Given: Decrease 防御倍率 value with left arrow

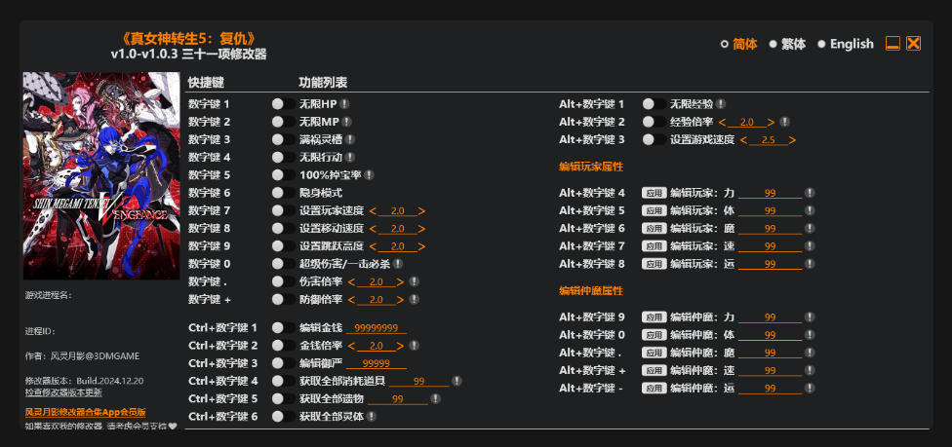Looking at the screenshot, I should point(351,300).
